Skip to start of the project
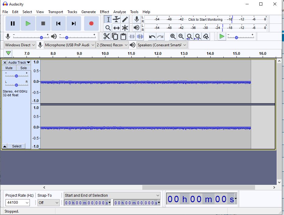The width and height of the screenshot is (284, 215). click(58, 23)
